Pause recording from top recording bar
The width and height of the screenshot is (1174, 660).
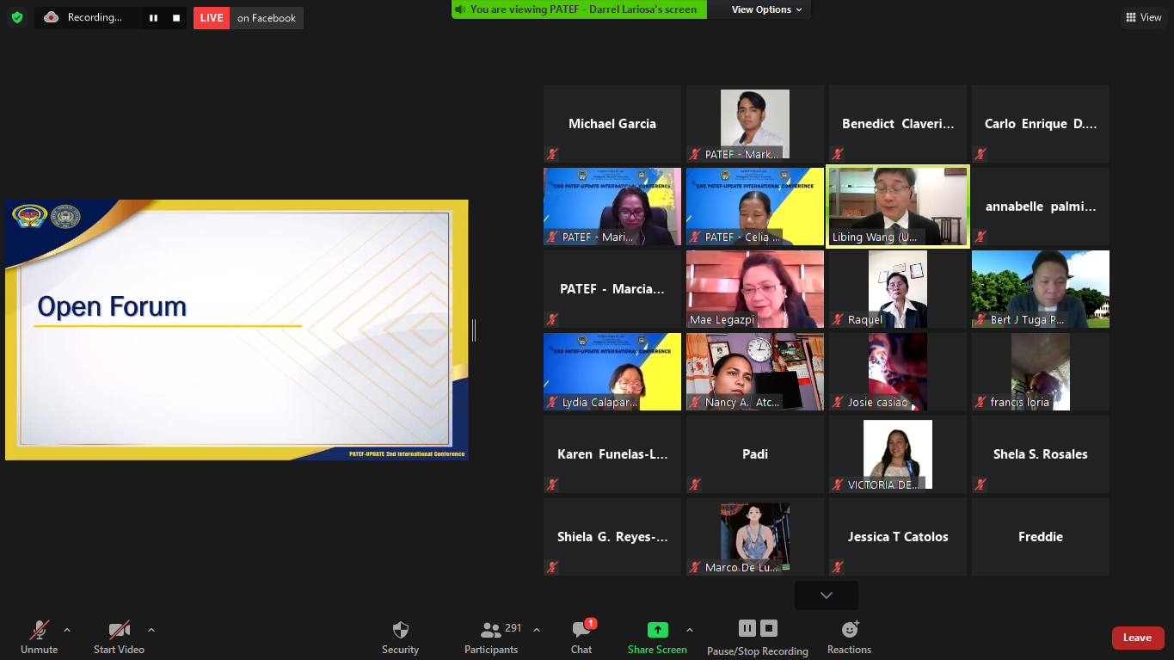click(x=153, y=18)
